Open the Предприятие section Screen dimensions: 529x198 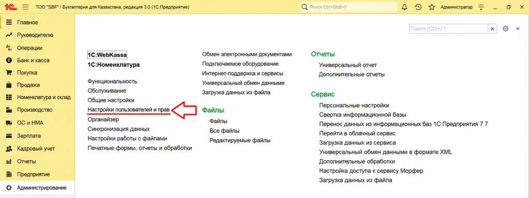pyautogui.click(x=34, y=174)
